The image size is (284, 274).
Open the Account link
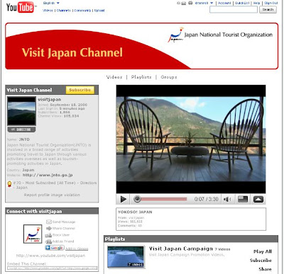pos(224,3)
